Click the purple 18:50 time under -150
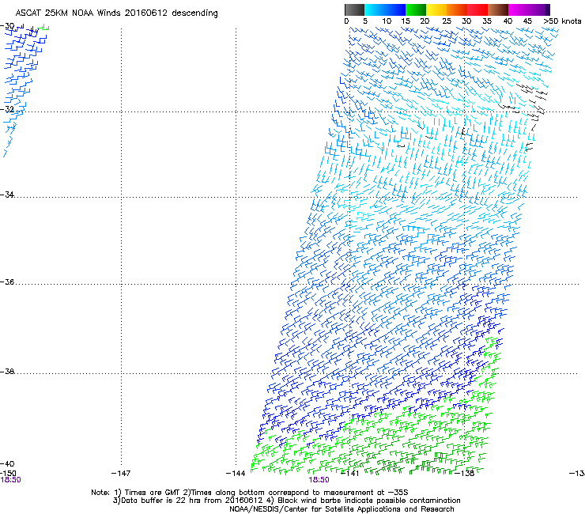Viewport: 585px width, 514px height. pyautogui.click(x=10, y=480)
